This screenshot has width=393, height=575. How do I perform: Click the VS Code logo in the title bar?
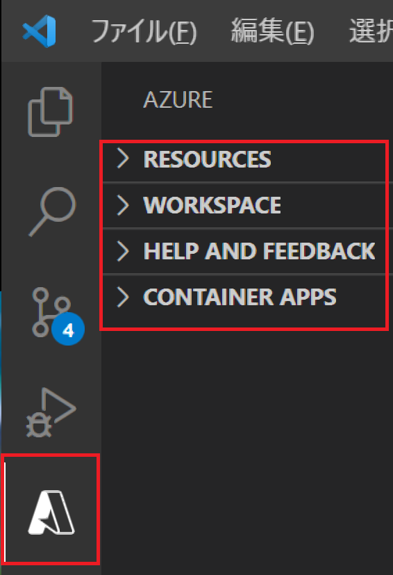coord(39,31)
